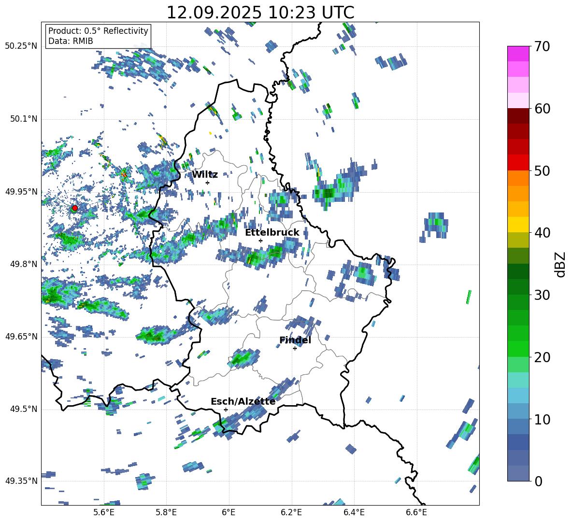Click the 60 colorbar tick label
Image resolution: width=572 pixels, height=522 pixels.
(542, 109)
